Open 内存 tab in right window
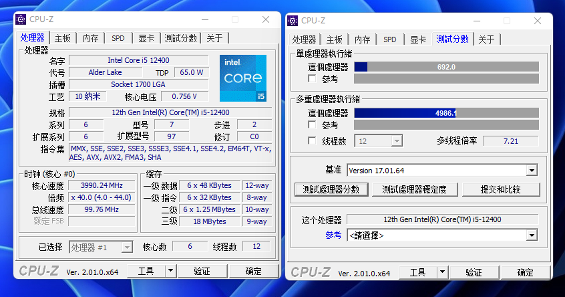Image resolution: width=565 pixels, height=297 pixels. (362, 39)
